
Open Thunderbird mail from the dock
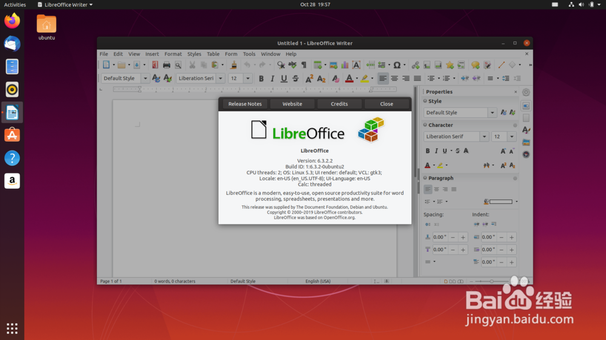coord(12,44)
